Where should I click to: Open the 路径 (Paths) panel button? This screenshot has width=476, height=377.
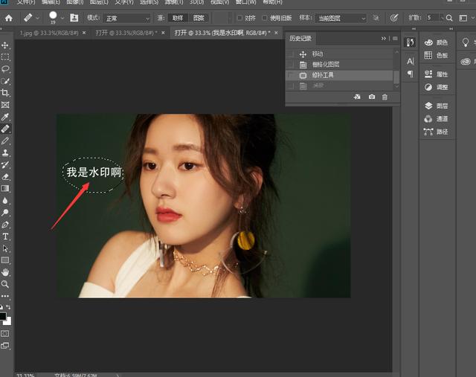[437, 132]
